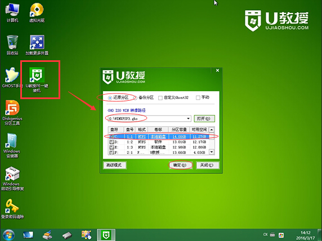Expand the image path dropdown arrow
Viewport: 322px width, 241px height.
click(x=188, y=119)
